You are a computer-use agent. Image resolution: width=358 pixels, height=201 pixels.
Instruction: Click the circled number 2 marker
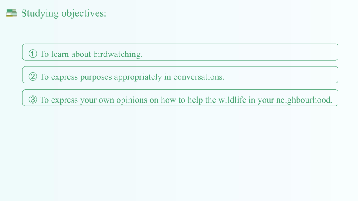[x=32, y=77]
